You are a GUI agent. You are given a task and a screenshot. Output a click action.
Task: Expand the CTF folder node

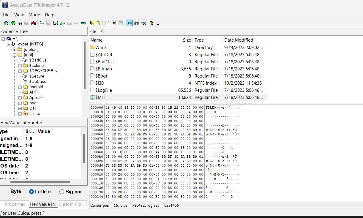pyautogui.click(x=20, y=108)
